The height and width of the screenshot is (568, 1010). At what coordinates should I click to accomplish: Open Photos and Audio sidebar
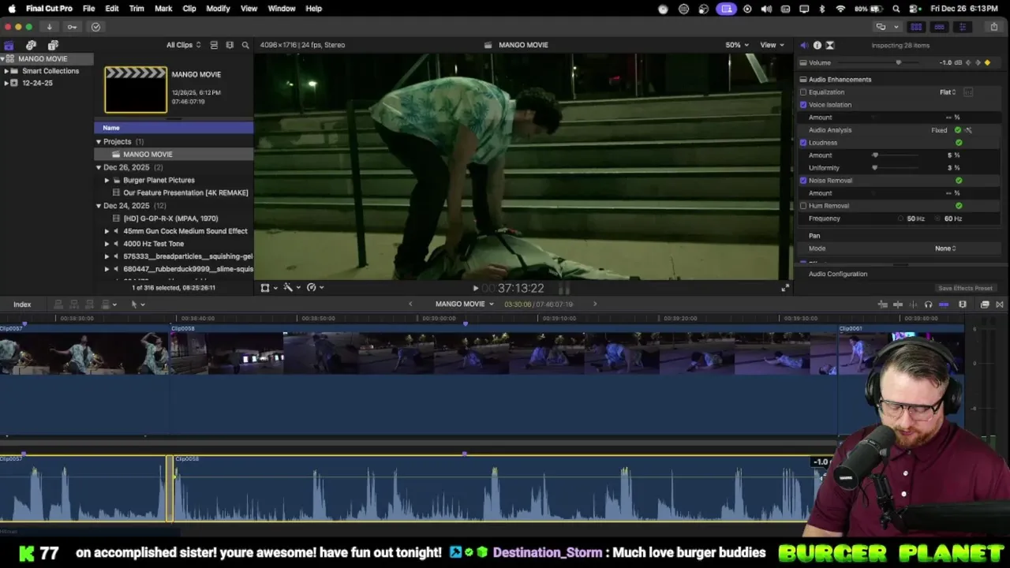tap(31, 45)
